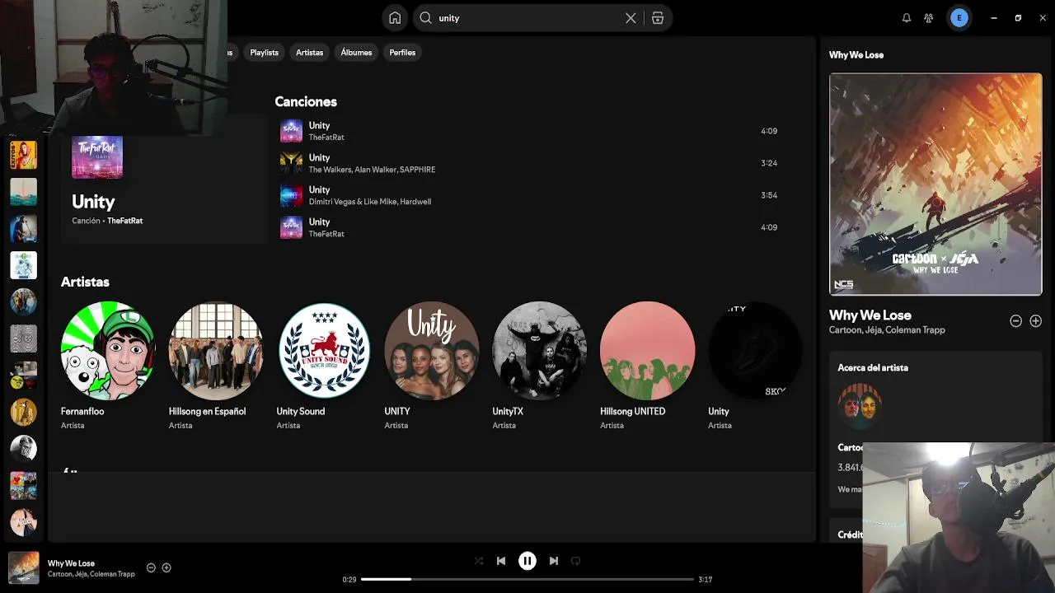The height and width of the screenshot is (593, 1055).
Task: Open notifications bell icon
Action: pyautogui.click(x=907, y=18)
